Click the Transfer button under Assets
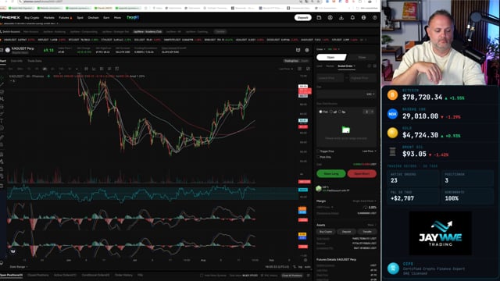Screen dimensions: 500x281 pos(367,232)
